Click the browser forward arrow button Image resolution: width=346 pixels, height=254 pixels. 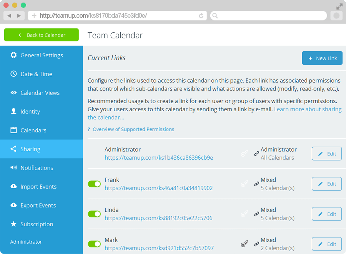[19, 16]
